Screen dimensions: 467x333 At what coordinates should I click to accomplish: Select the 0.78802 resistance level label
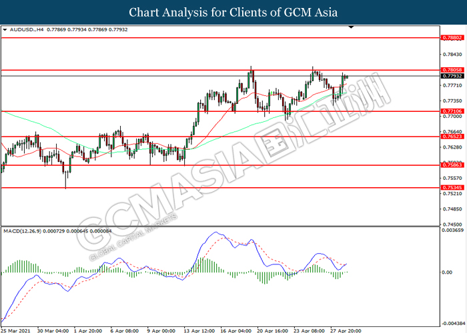pos(452,38)
